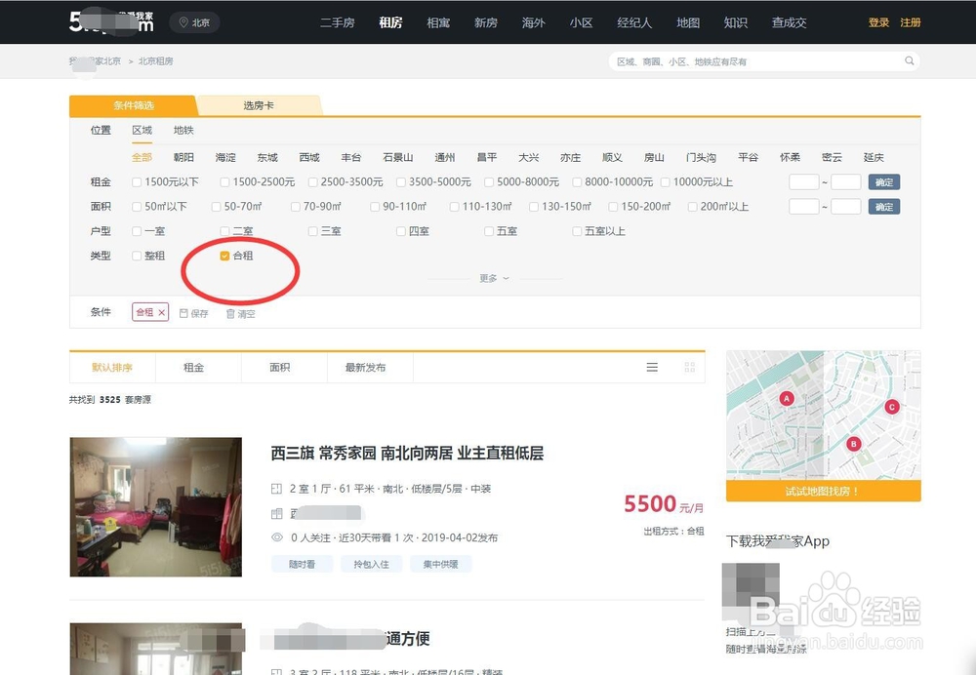Switch location filter to 地铁
Image resolution: width=976 pixels, height=675 pixels.
pyautogui.click(x=183, y=130)
